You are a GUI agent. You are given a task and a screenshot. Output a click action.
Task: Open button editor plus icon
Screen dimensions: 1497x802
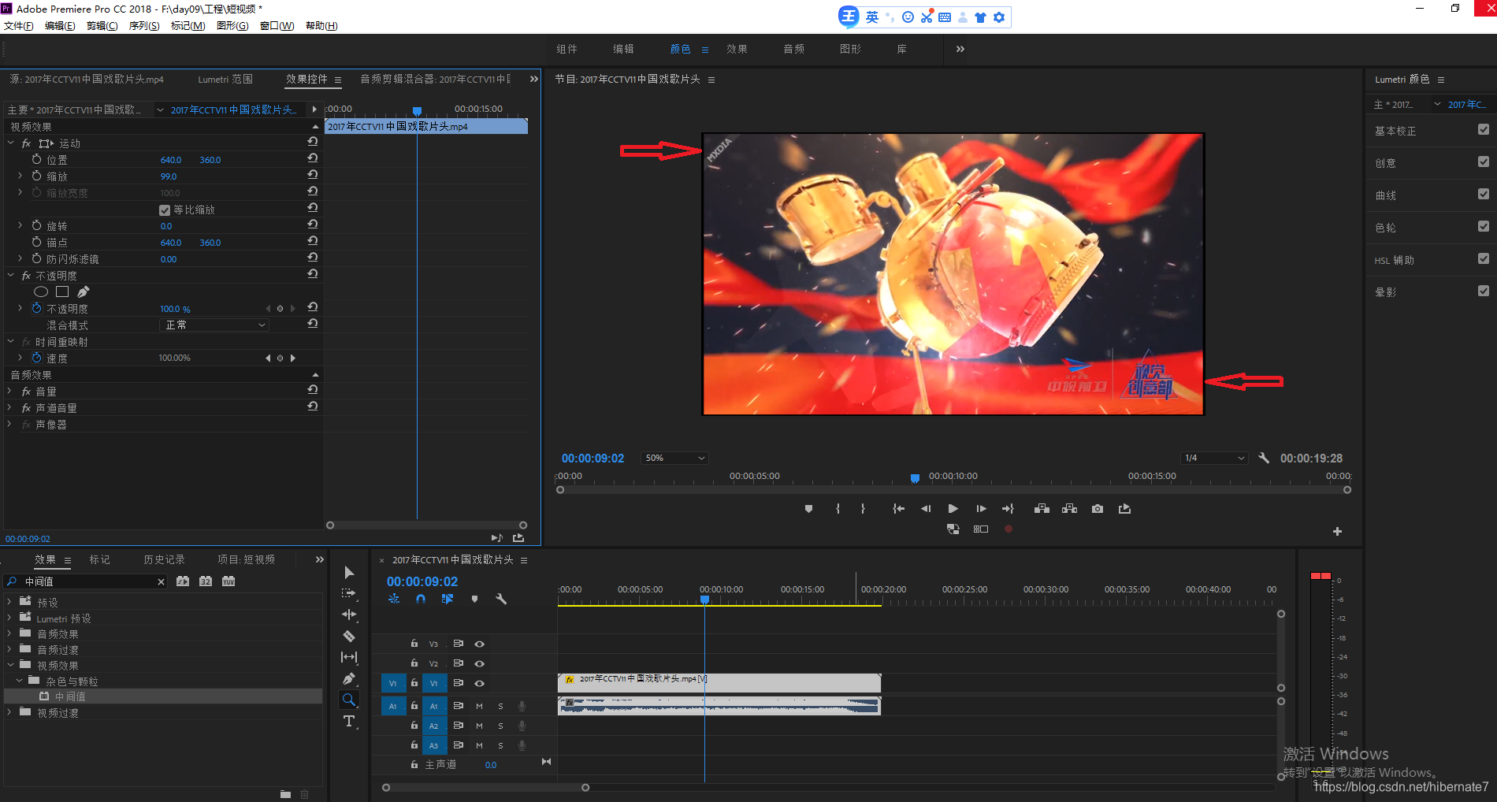1337,531
